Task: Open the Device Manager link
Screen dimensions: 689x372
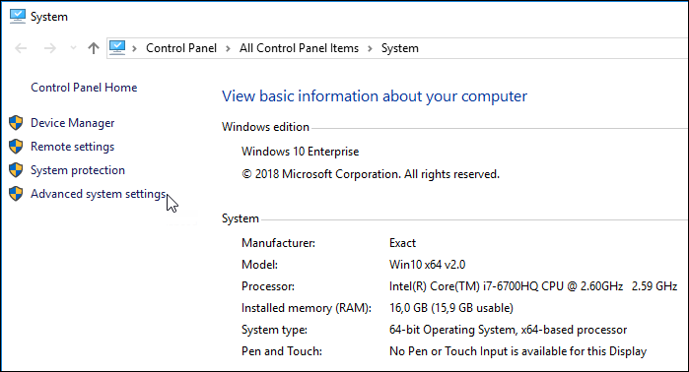Action: coord(73,123)
